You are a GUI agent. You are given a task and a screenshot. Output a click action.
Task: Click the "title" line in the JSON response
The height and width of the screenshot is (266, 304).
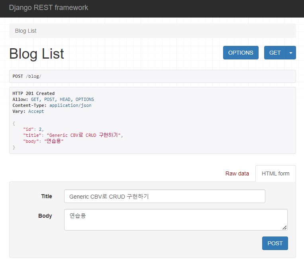73,135
